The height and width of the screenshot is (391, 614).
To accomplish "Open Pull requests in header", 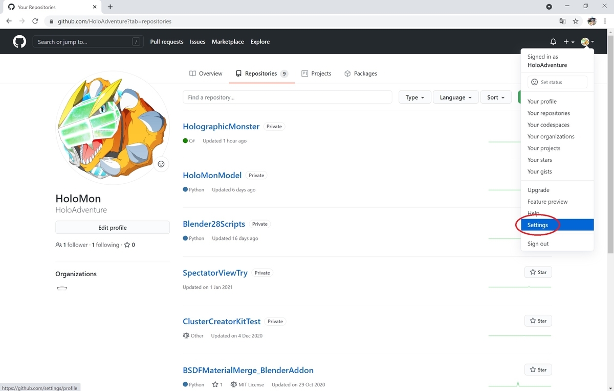I will [x=167, y=42].
